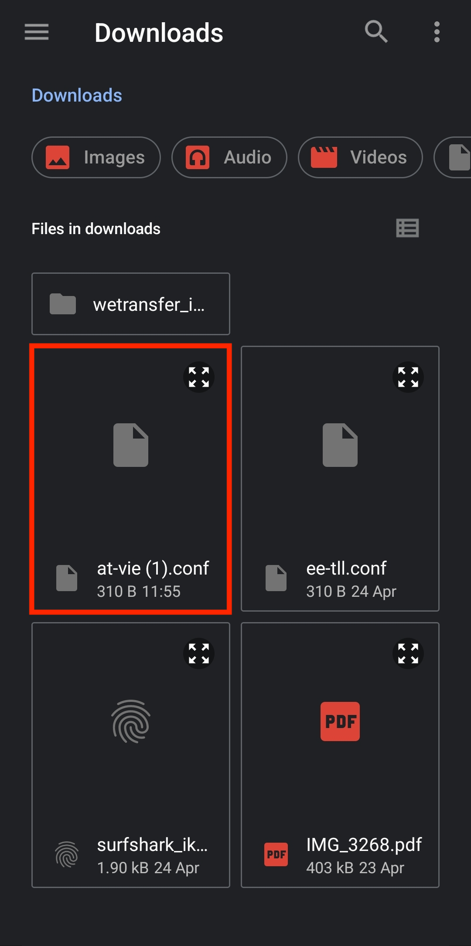Image resolution: width=471 pixels, height=946 pixels.
Task: Select the partially visible Documents chip
Action: click(x=454, y=157)
